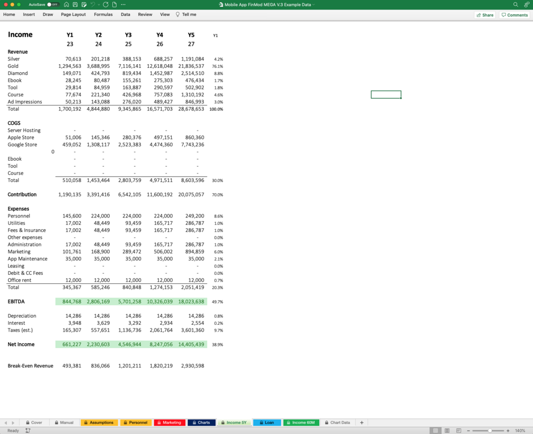This screenshot has height=434, width=533.
Task: Click the New document icon
Action: (115, 4)
